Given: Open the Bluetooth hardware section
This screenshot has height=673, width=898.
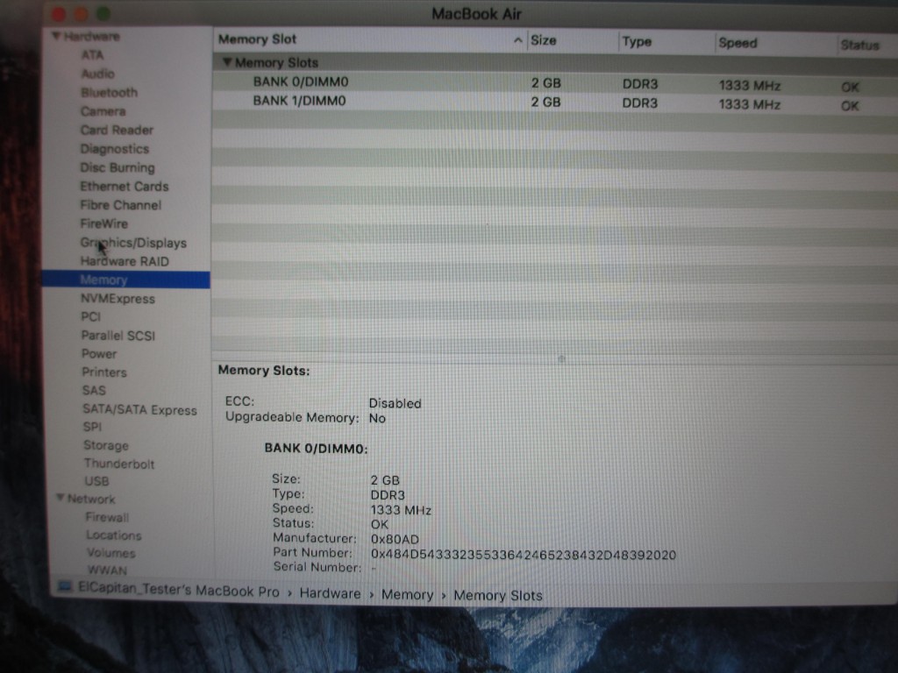Looking at the screenshot, I should [109, 93].
